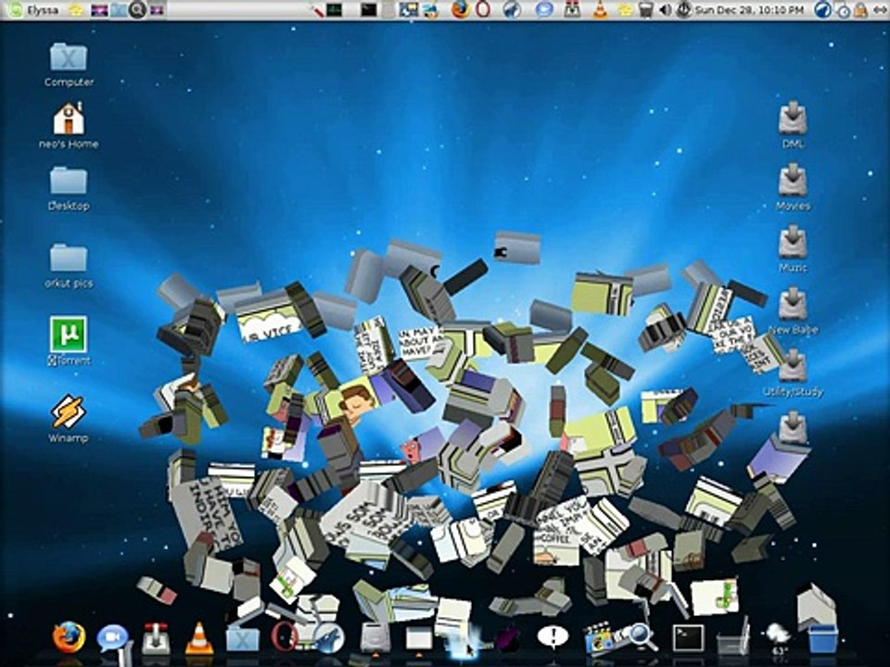The width and height of the screenshot is (890, 667).
Task: Open the shopping basket icon in the dock
Action: pyautogui.click(x=733, y=638)
